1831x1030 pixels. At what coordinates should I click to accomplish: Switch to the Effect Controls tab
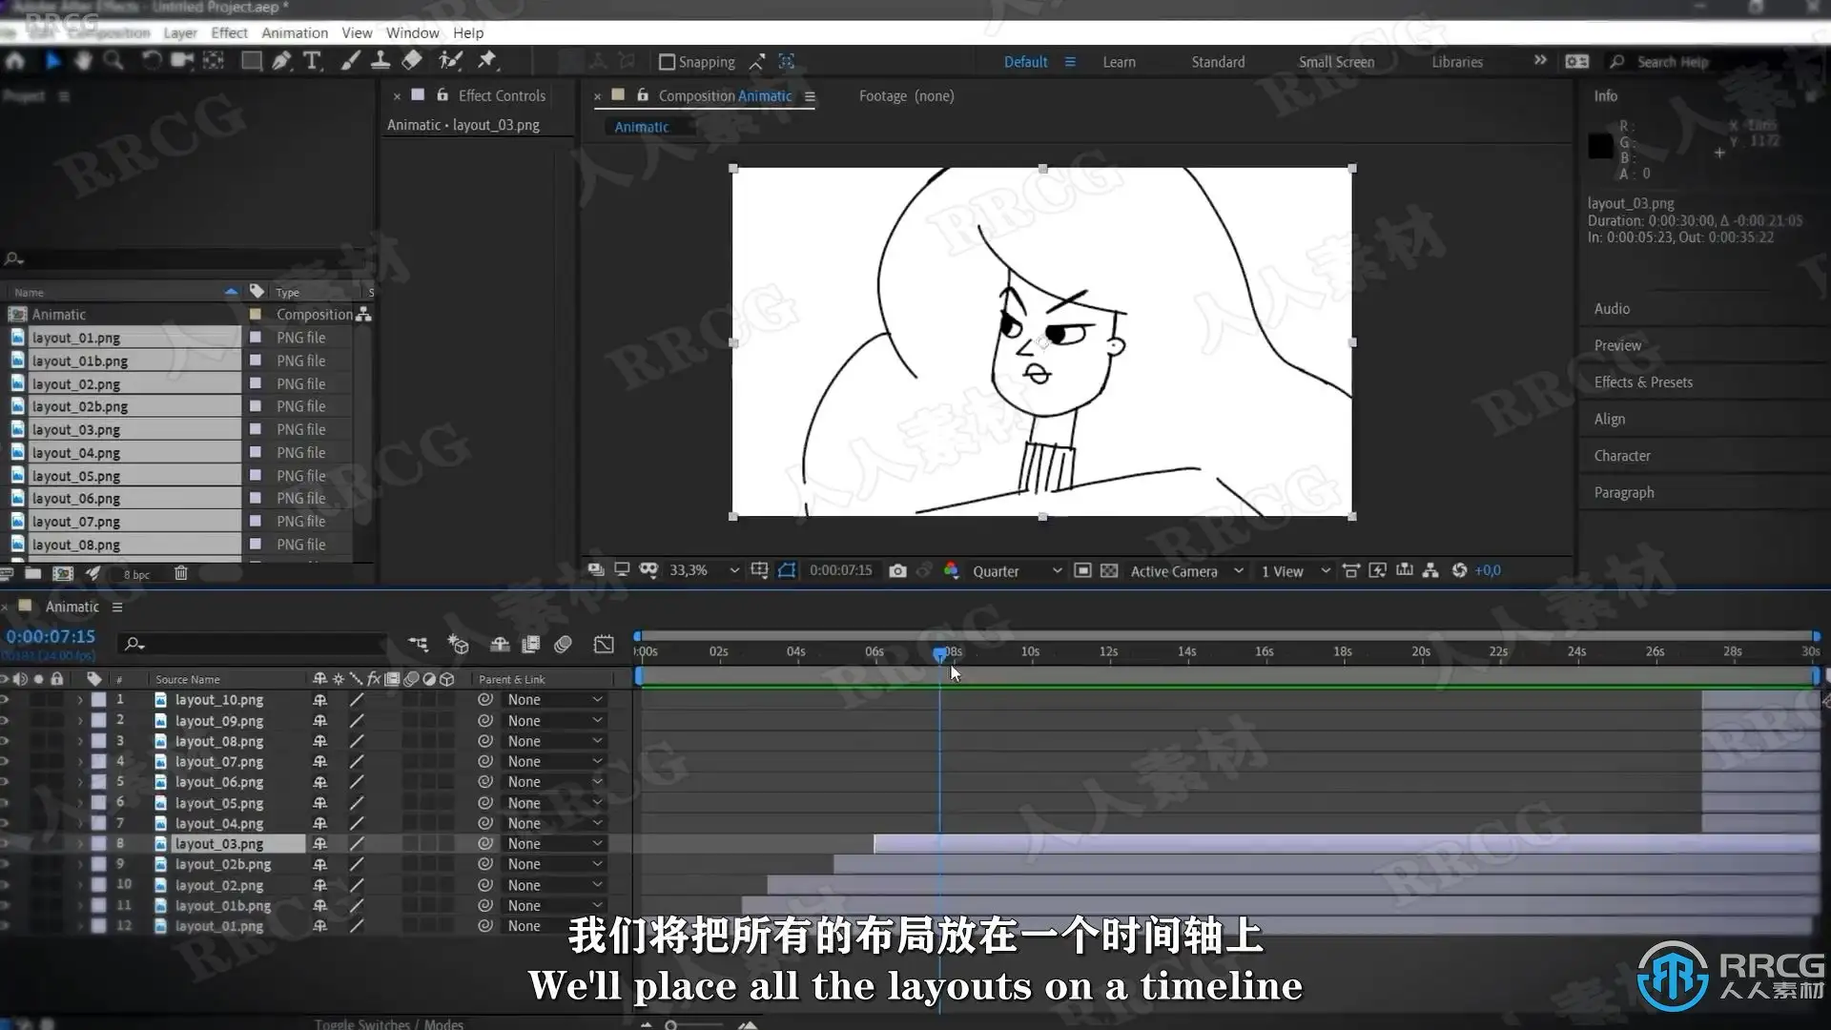[502, 95]
